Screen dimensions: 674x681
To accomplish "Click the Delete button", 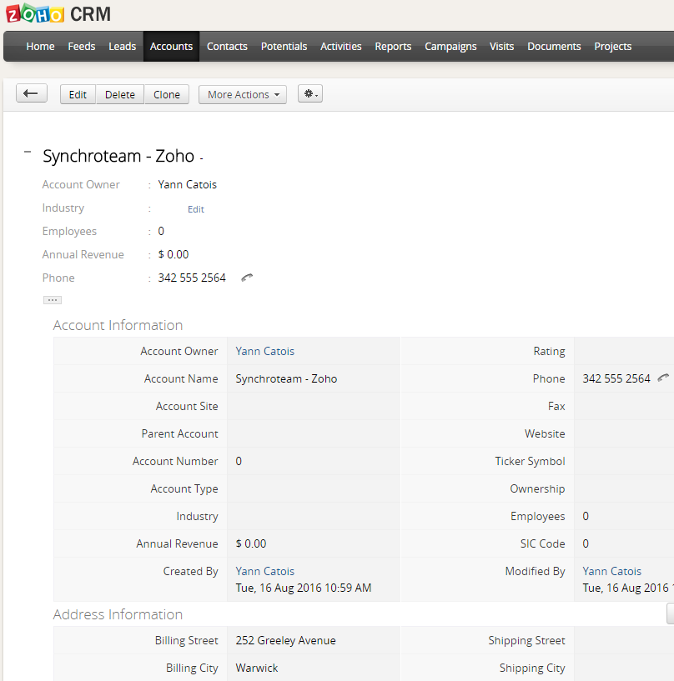I will [120, 94].
